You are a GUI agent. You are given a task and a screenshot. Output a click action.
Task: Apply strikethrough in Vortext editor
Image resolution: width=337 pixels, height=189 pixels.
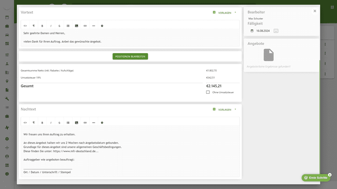[59, 26]
